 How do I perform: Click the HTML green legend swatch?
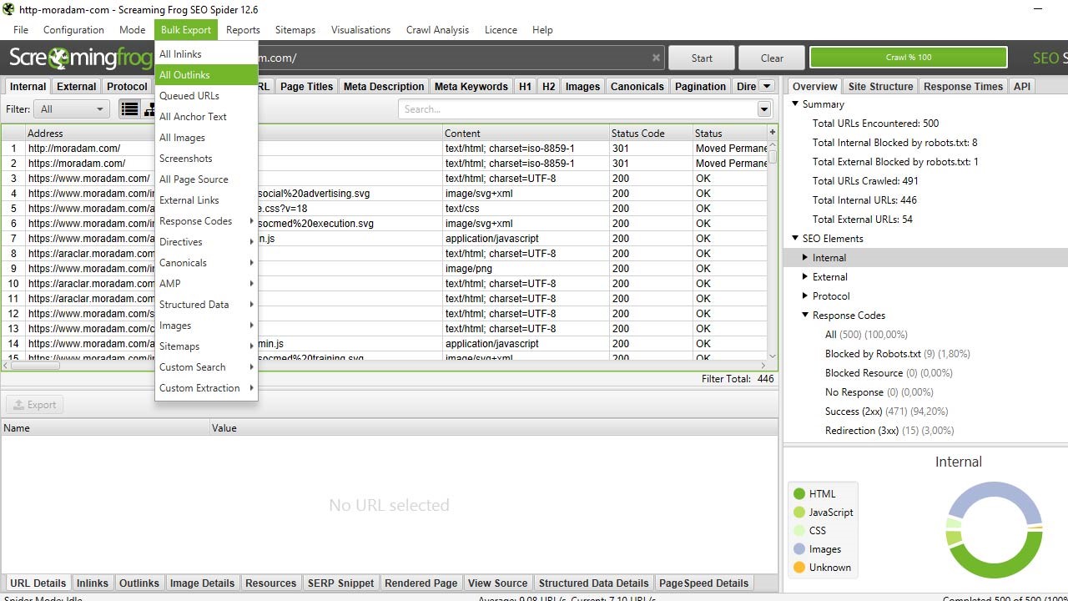pos(799,494)
